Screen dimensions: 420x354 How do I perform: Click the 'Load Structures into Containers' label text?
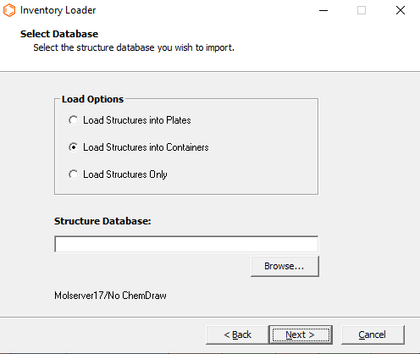[146, 147]
